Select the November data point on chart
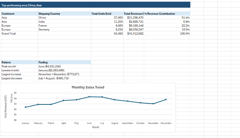Image resolution: width=240 pixels, height=138 pixels. tap(153, 104)
